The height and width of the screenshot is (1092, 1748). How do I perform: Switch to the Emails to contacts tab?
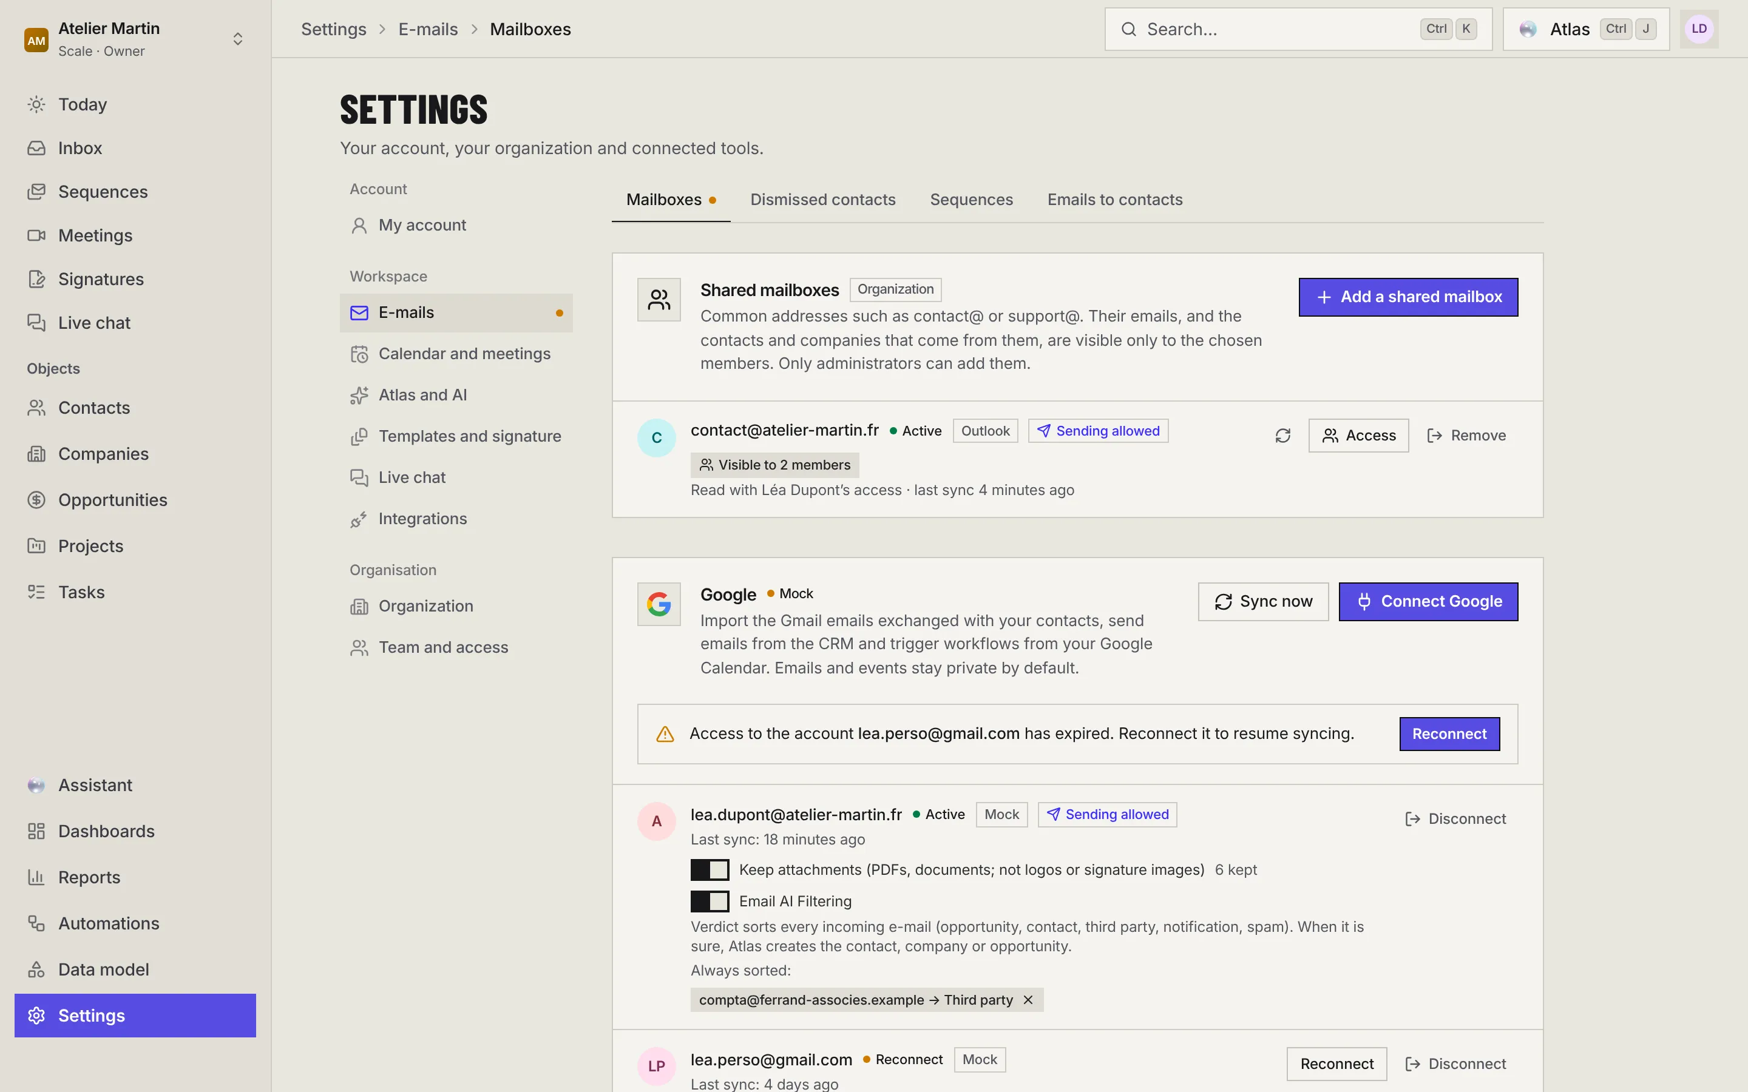click(x=1114, y=200)
